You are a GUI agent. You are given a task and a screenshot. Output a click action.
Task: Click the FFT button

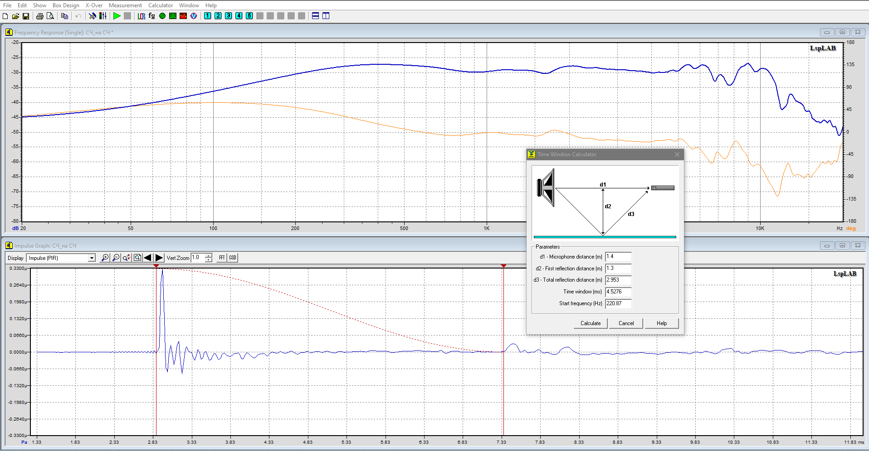point(222,258)
